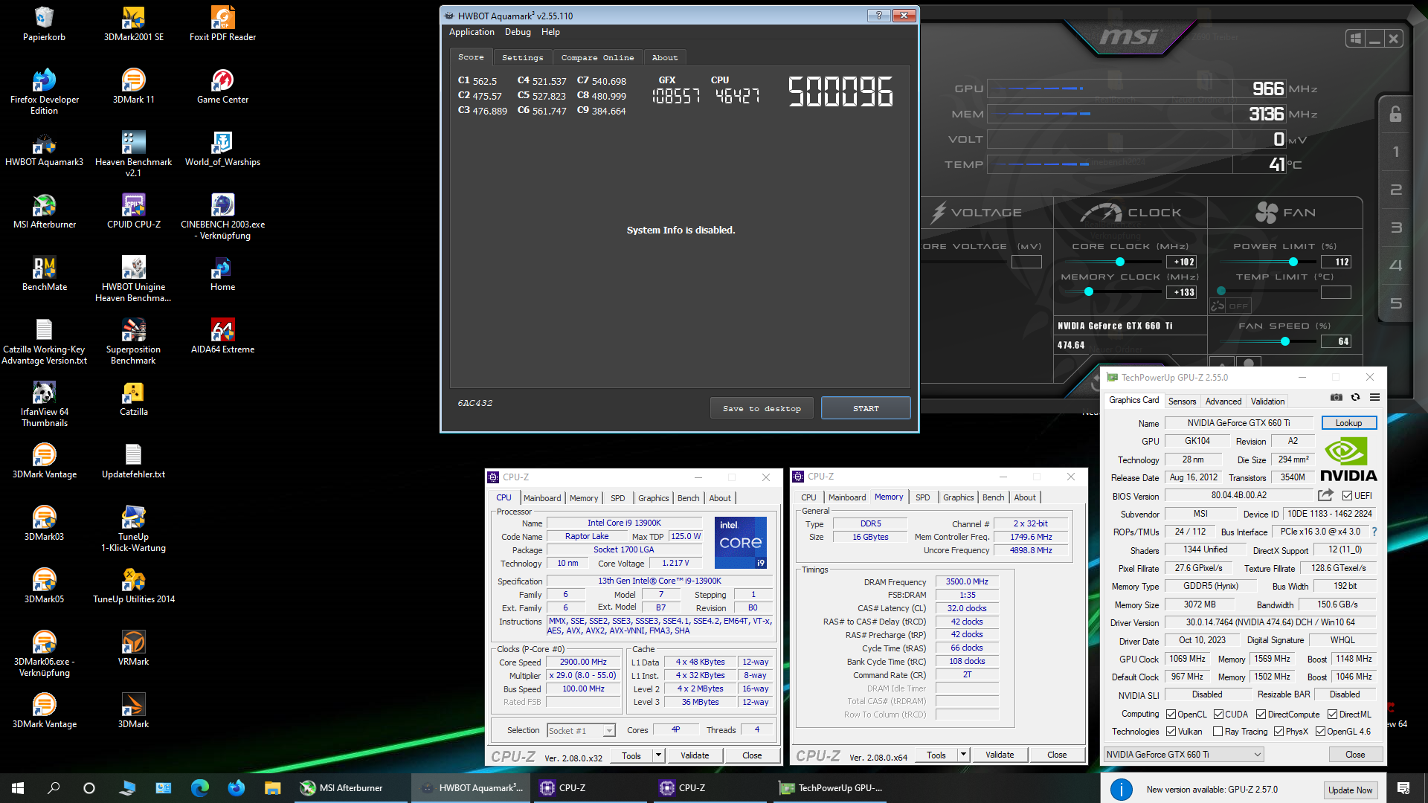The height and width of the screenshot is (803, 1428).
Task: Open the VRMark desktop icon
Action: 134,648
